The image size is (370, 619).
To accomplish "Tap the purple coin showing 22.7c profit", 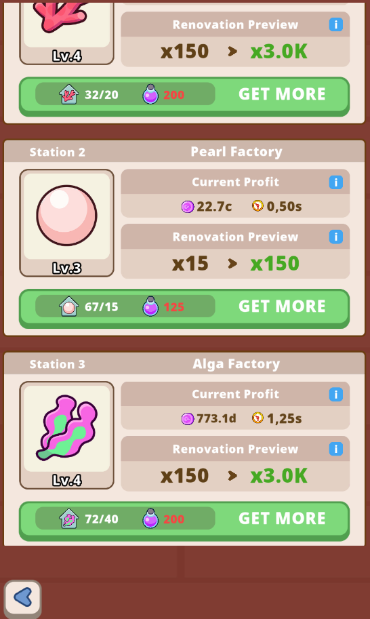I will (187, 206).
